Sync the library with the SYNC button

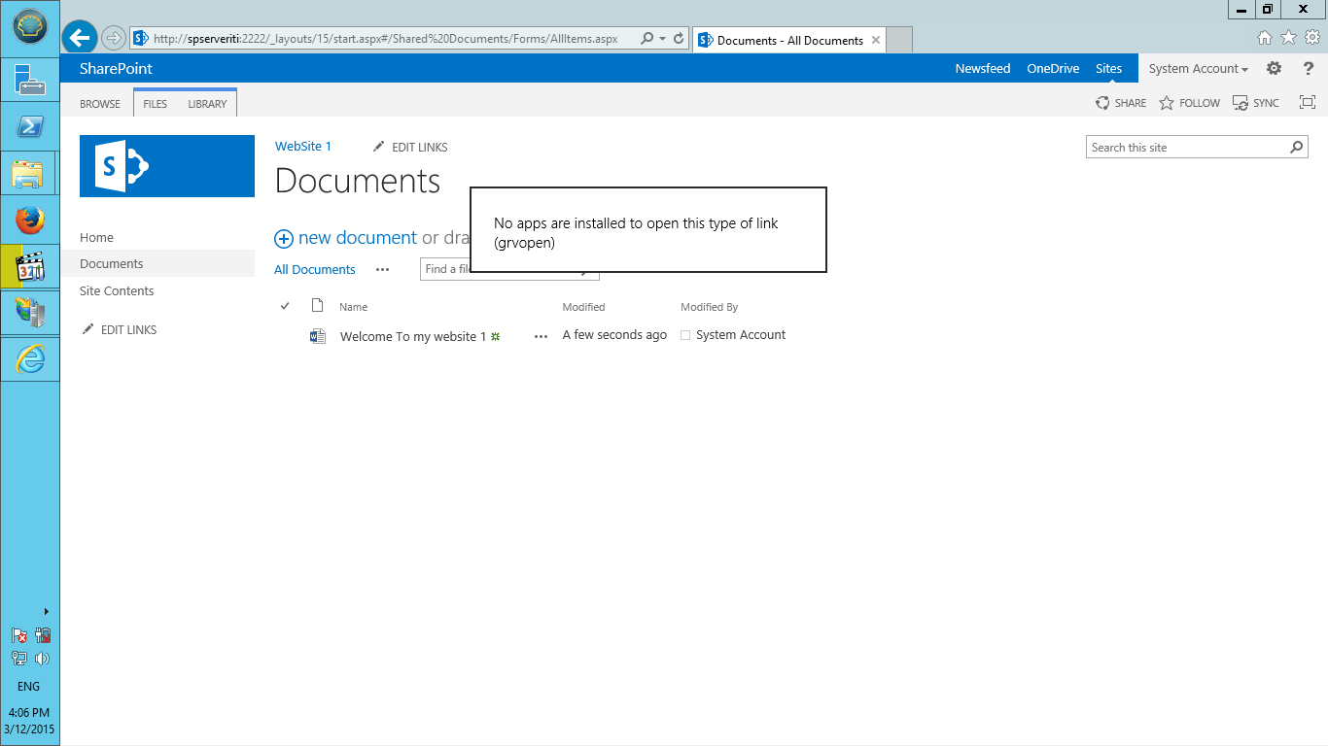coord(1256,103)
